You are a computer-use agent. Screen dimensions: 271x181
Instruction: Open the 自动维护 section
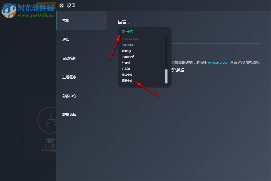pos(69,58)
